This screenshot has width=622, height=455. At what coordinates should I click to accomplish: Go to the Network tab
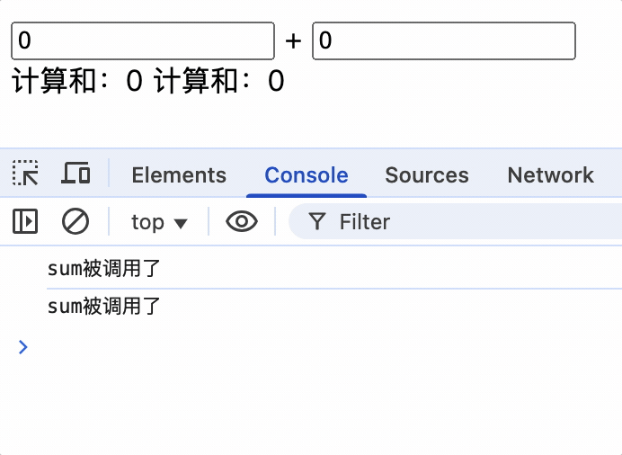tap(550, 174)
